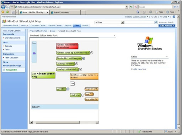Open the Tasks list link
The height and width of the screenshot is (135, 182).
coord(7,50)
